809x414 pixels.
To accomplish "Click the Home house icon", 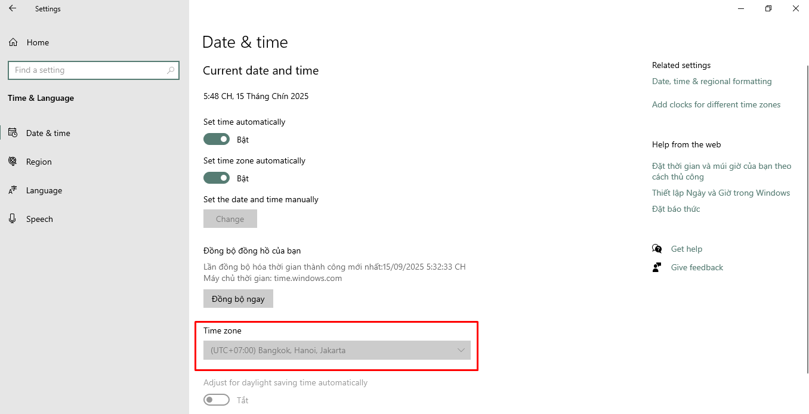I will 13,42.
